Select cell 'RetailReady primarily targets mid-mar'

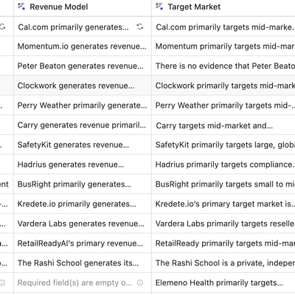click(x=223, y=243)
